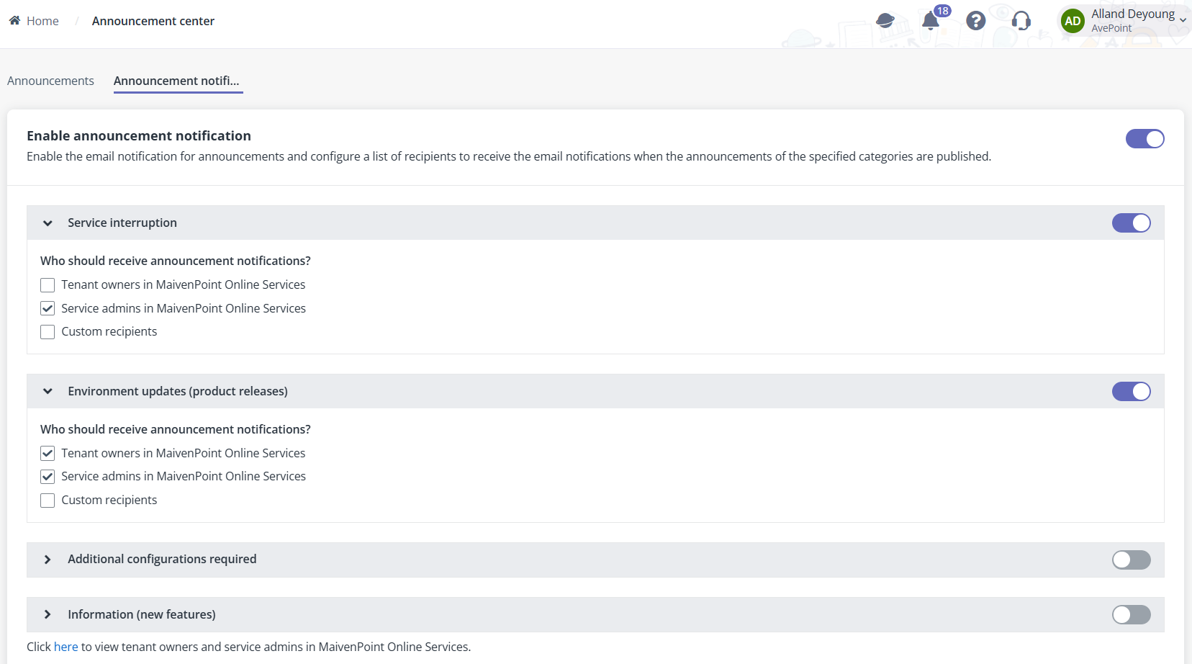Open the support headset icon
Screen dimensions: 1192x664
click(x=1021, y=21)
